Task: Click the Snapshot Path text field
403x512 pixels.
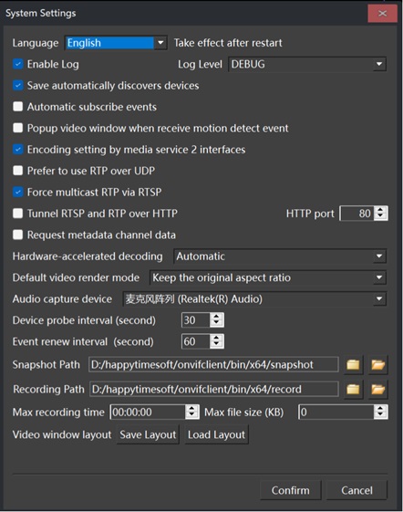Action: [x=213, y=364]
